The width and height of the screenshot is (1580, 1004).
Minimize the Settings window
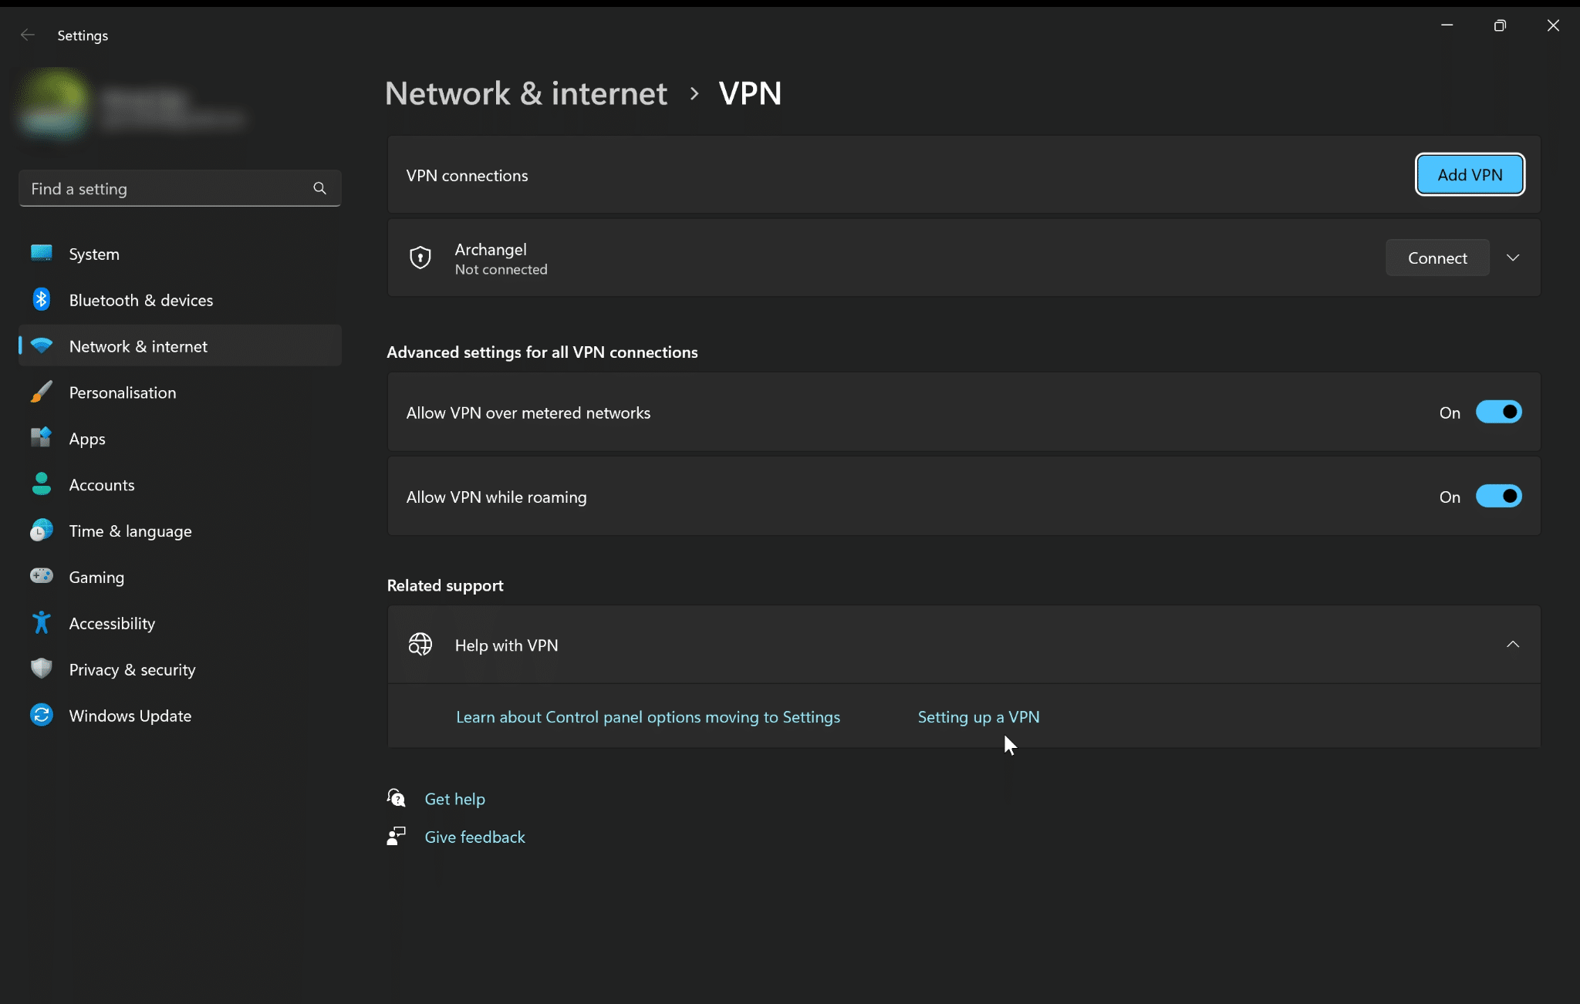(x=1447, y=25)
